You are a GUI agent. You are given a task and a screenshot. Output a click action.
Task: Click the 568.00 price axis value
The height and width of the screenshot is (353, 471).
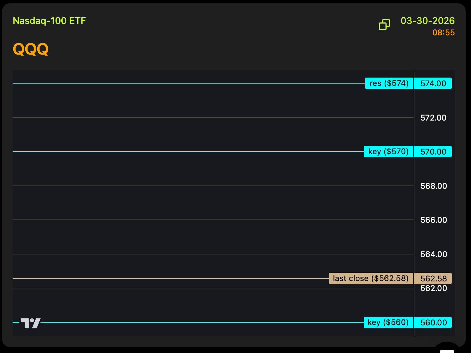[433, 186]
